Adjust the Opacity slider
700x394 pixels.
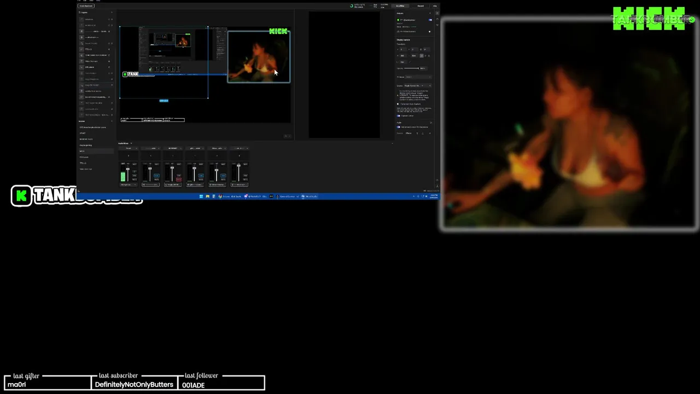coord(411,68)
